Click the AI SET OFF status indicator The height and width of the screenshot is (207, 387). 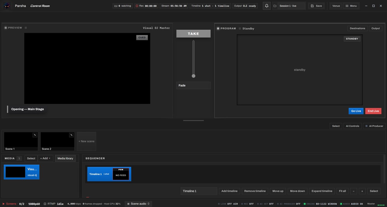265,204
